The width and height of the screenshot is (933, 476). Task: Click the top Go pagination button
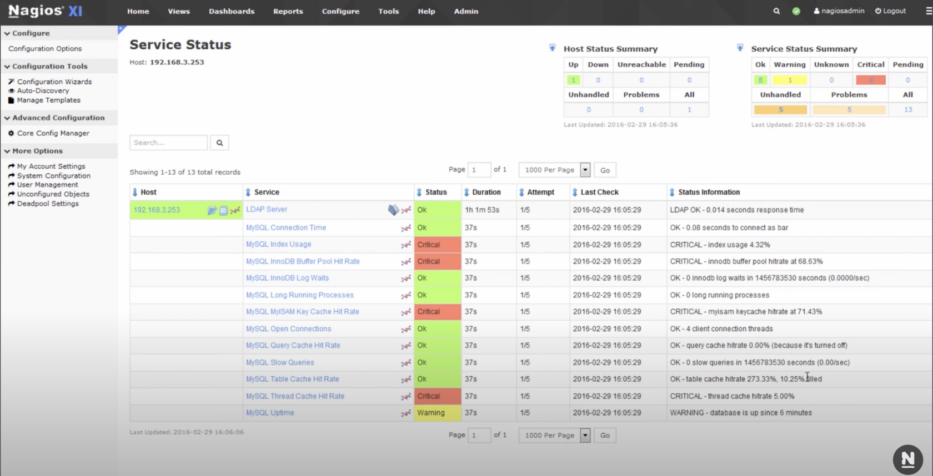605,170
